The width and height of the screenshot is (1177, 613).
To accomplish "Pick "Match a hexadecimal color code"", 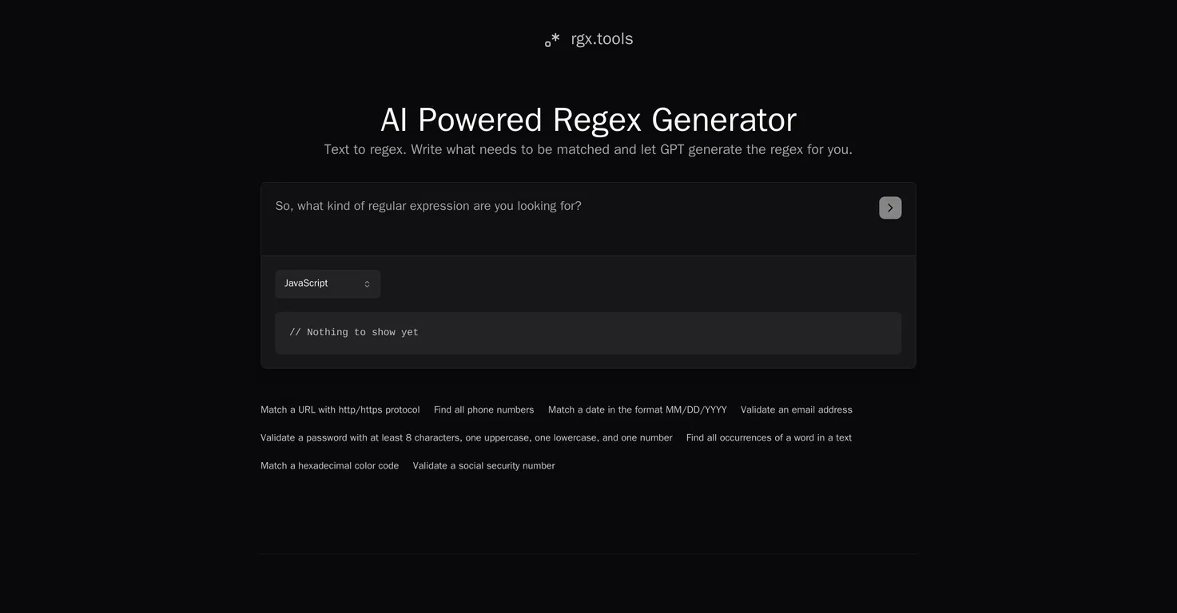I will pyautogui.click(x=329, y=466).
